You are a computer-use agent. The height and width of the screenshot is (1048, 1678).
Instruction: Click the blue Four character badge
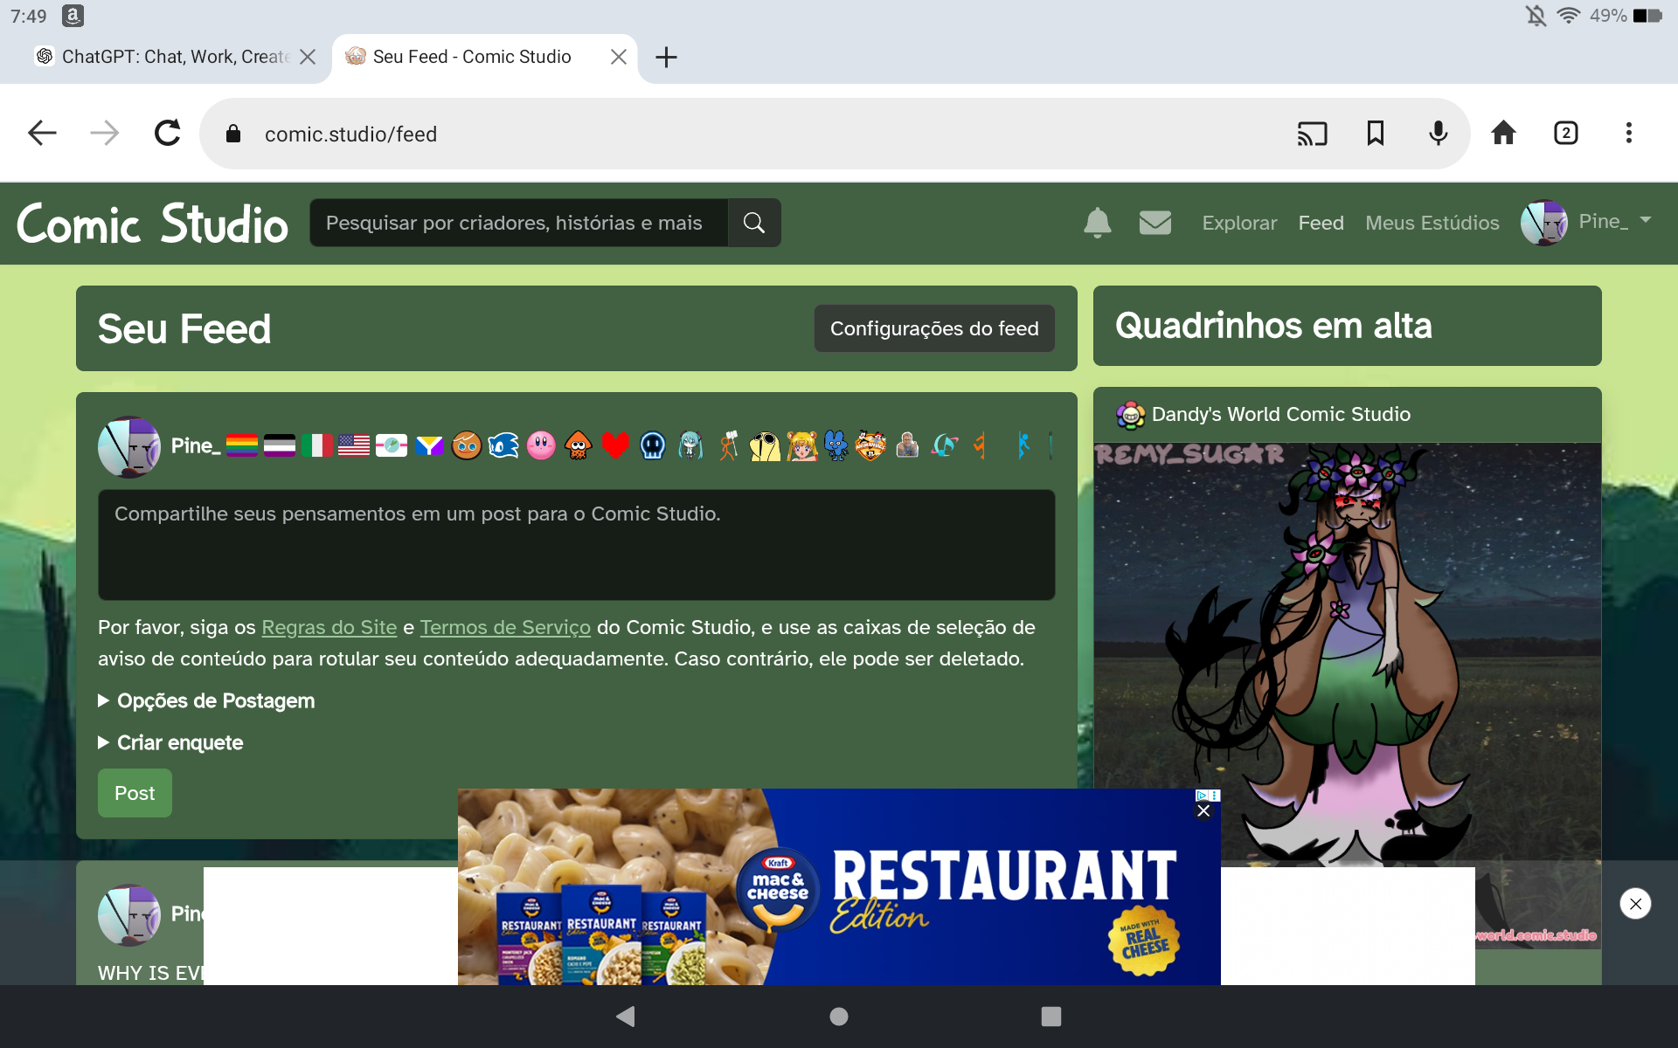point(836,445)
